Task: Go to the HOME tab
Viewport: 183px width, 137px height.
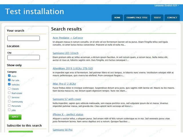Action: [x=117, y=18]
